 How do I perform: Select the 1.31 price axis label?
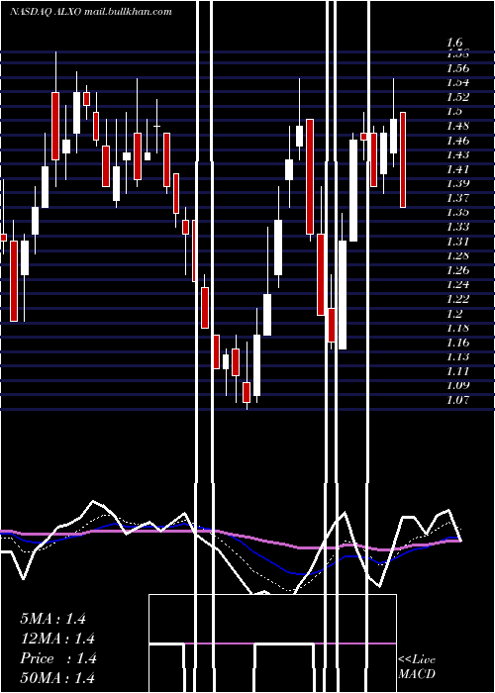coord(457,242)
